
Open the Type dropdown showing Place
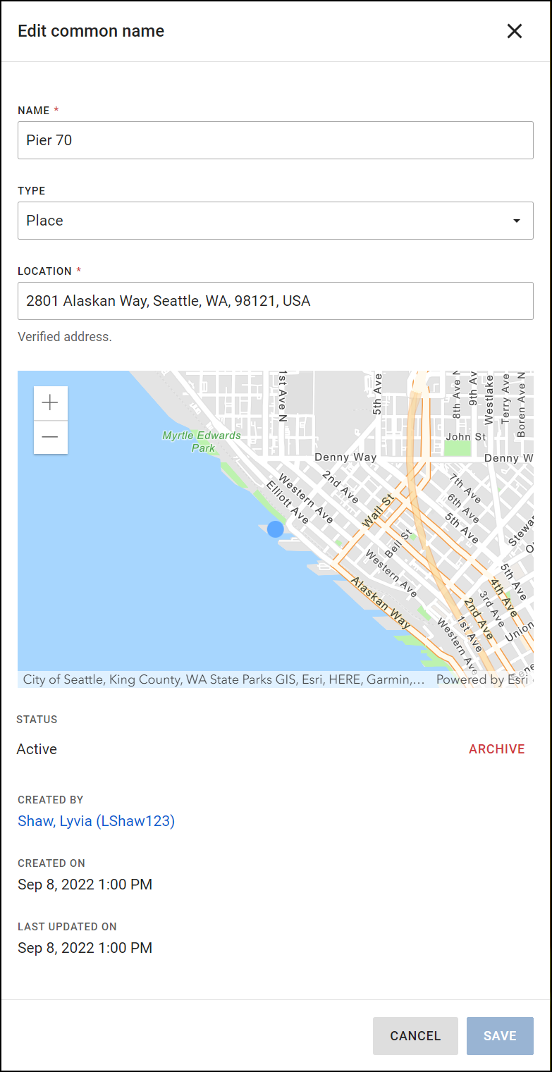click(275, 221)
